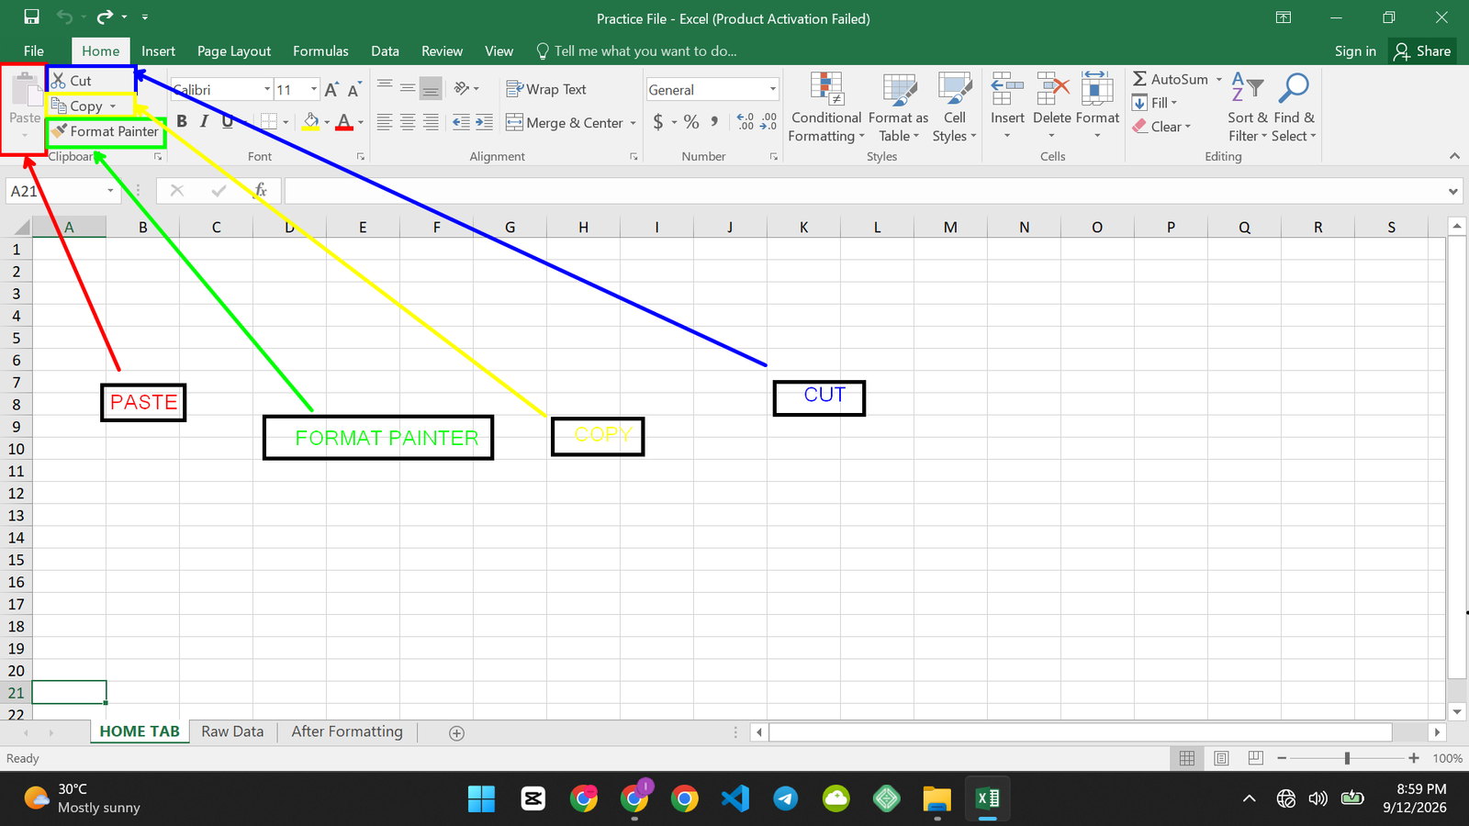Select the Cut scissors tool

tap(59, 81)
